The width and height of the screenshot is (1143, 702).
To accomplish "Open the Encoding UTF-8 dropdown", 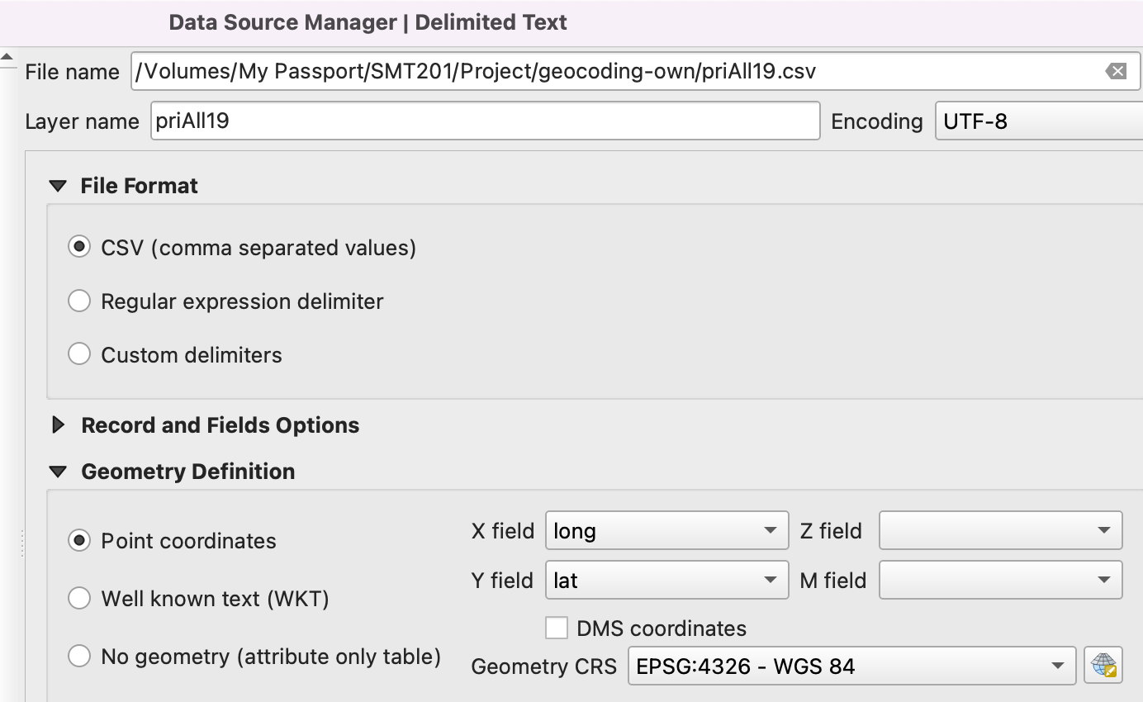I will [x=1038, y=121].
